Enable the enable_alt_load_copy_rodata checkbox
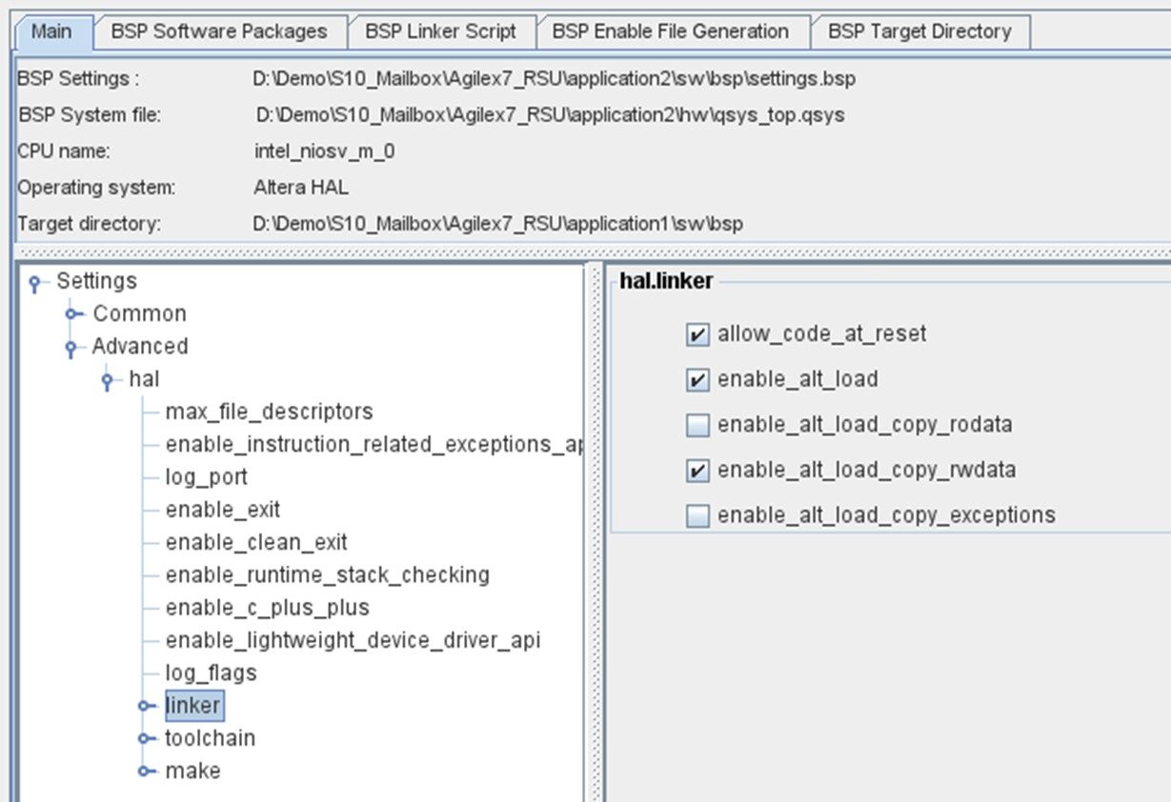The width and height of the screenshot is (1171, 802). point(698,425)
